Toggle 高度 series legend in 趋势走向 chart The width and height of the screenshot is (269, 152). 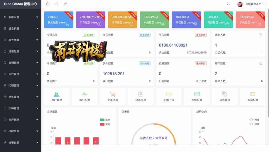254,120
